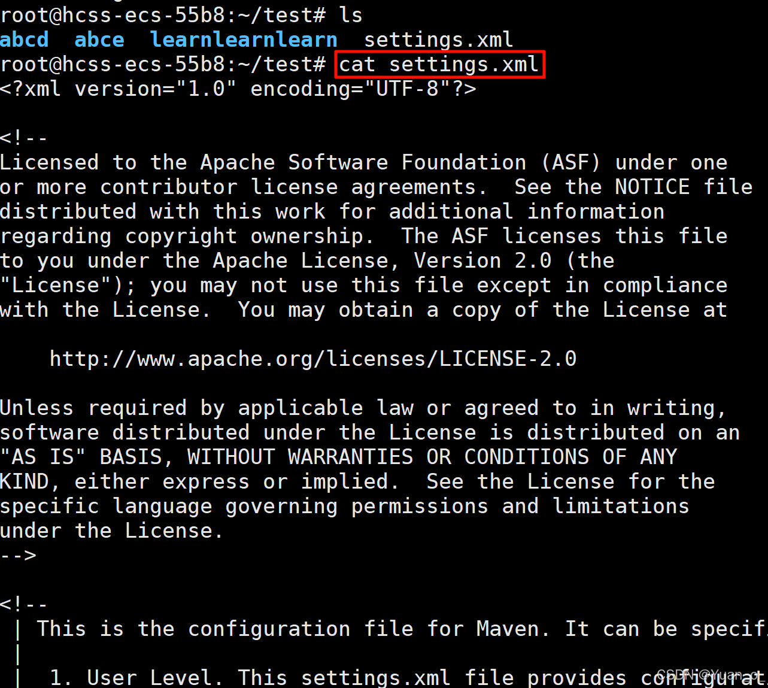Click 'settings.xml' in the ls output line
This screenshot has height=688, width=768.
pos(439,40)
